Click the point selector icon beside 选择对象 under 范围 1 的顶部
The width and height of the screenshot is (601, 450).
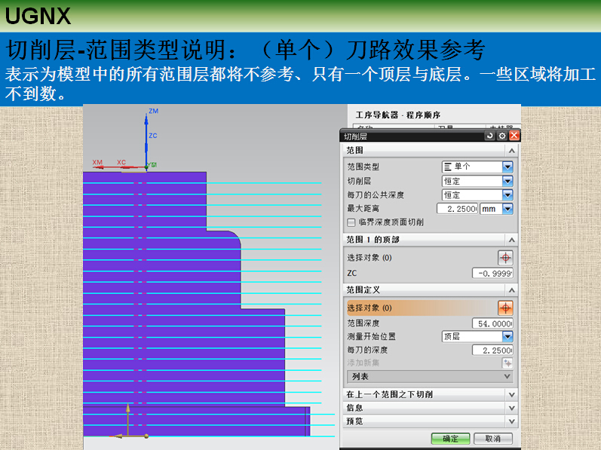click(505, 258)
